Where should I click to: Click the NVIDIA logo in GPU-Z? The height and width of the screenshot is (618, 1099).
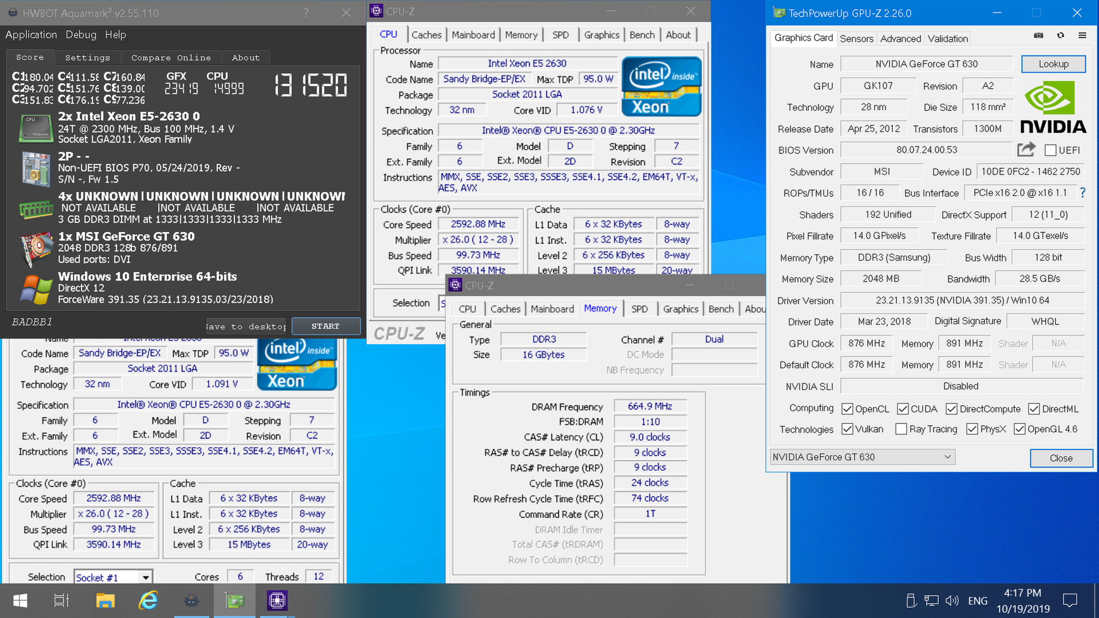coord(1053,107)
